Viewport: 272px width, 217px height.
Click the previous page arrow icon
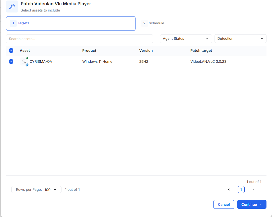pyautogui.click(x=229, y=189)
